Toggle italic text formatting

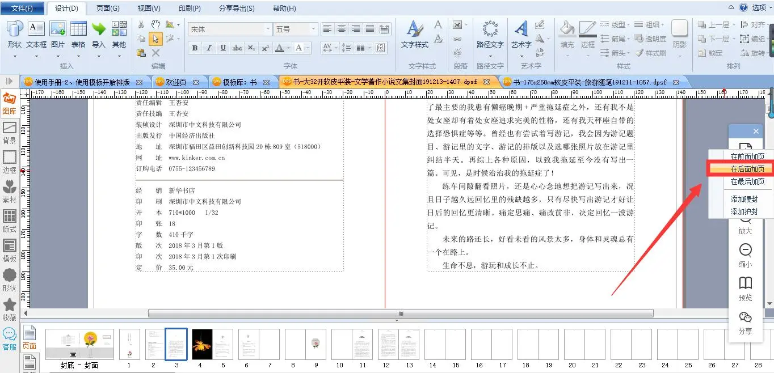point(209,48)
